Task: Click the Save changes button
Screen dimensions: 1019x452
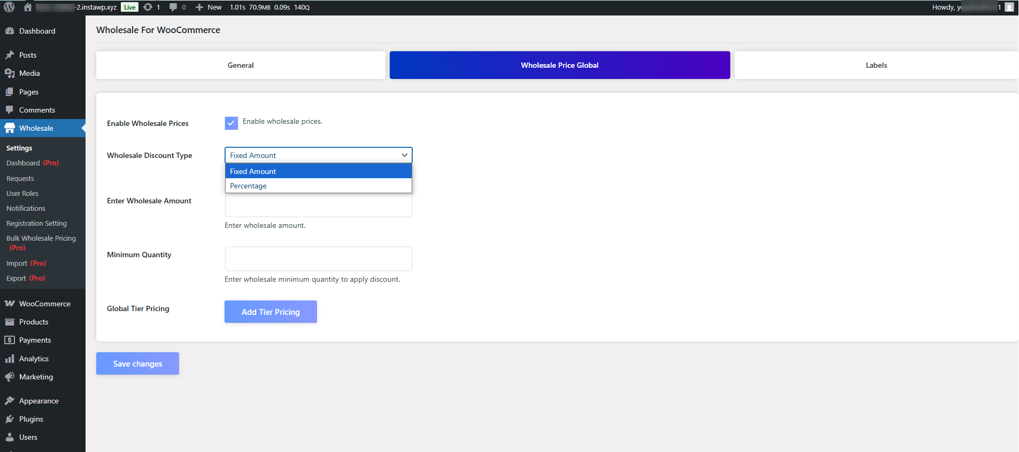Action: 137,363
